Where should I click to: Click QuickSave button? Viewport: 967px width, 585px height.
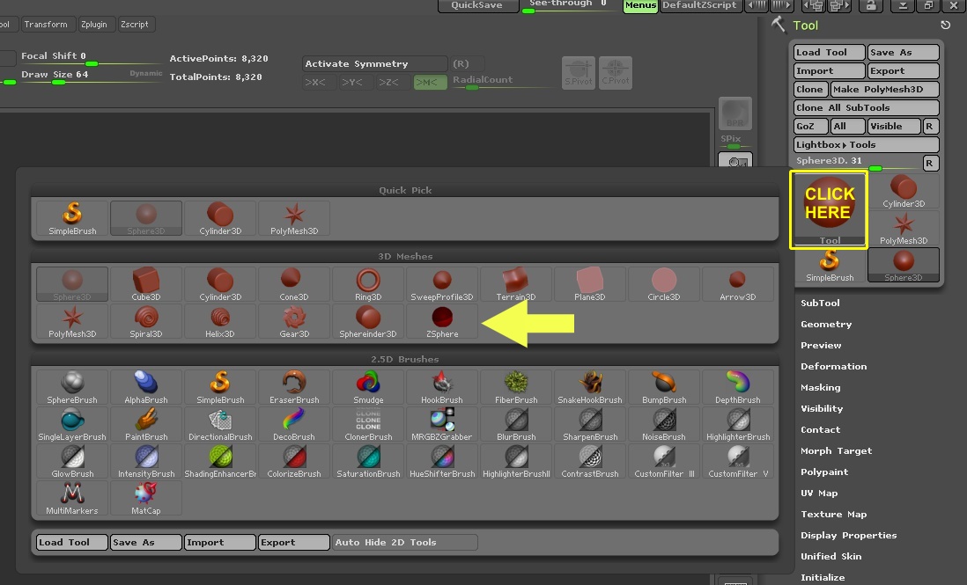tap(476, 5)
